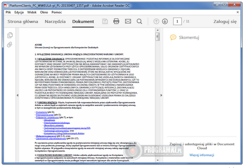
Task: Follow the Aktualizacji link
Action: (x=50, y=120)
